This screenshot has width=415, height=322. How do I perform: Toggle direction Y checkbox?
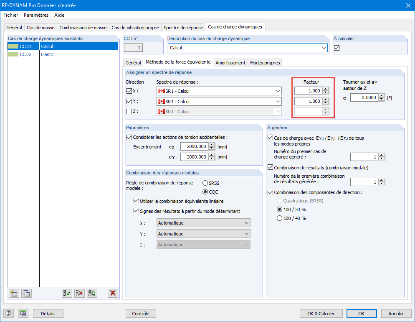click(x=129, y=101)
